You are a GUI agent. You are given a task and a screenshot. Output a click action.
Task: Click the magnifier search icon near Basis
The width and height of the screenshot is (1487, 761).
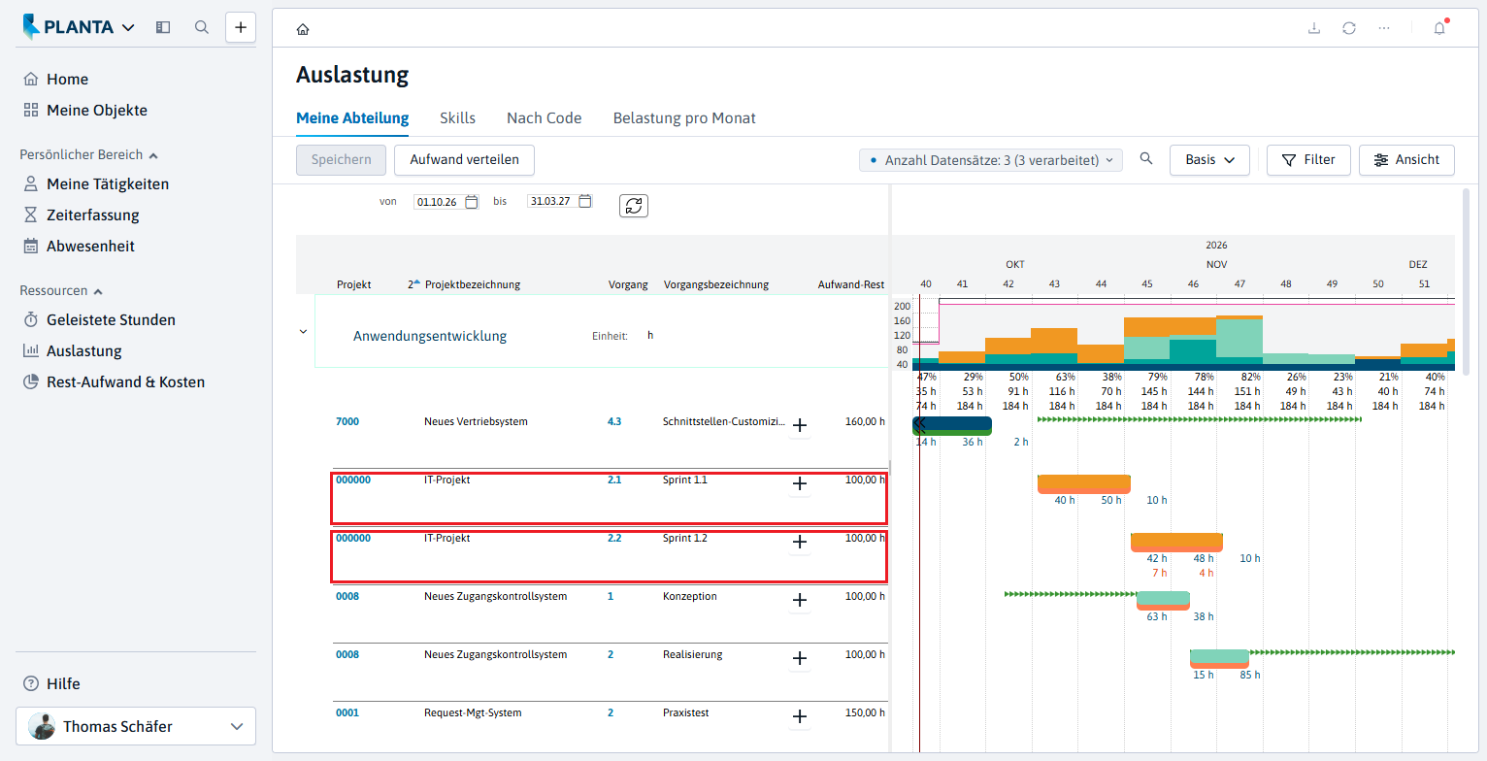[1146, 159]
